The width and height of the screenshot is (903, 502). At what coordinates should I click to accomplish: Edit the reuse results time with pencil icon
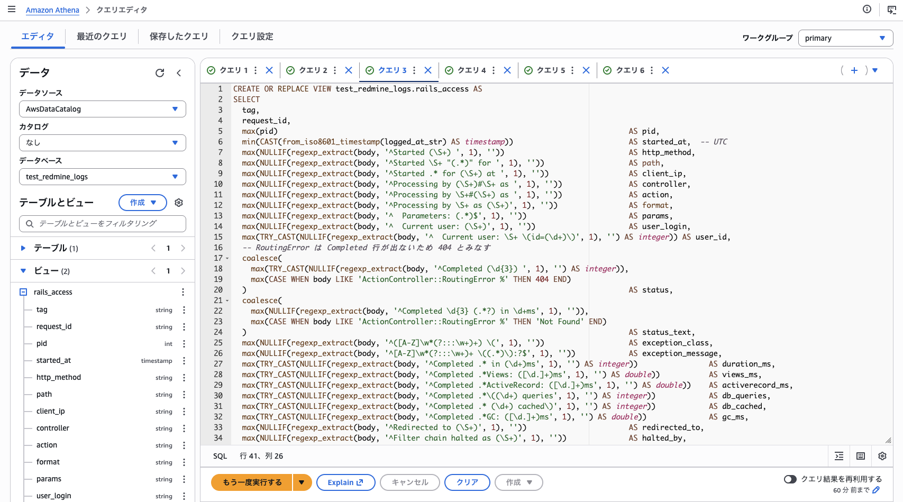(x=876, y=490)
